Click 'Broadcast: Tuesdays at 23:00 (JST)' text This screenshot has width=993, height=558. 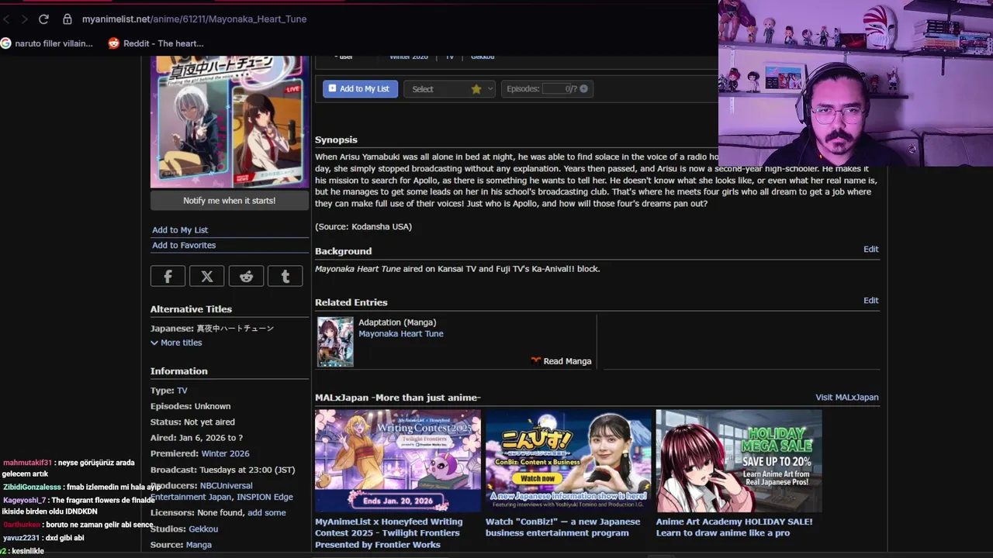point(223,470)
